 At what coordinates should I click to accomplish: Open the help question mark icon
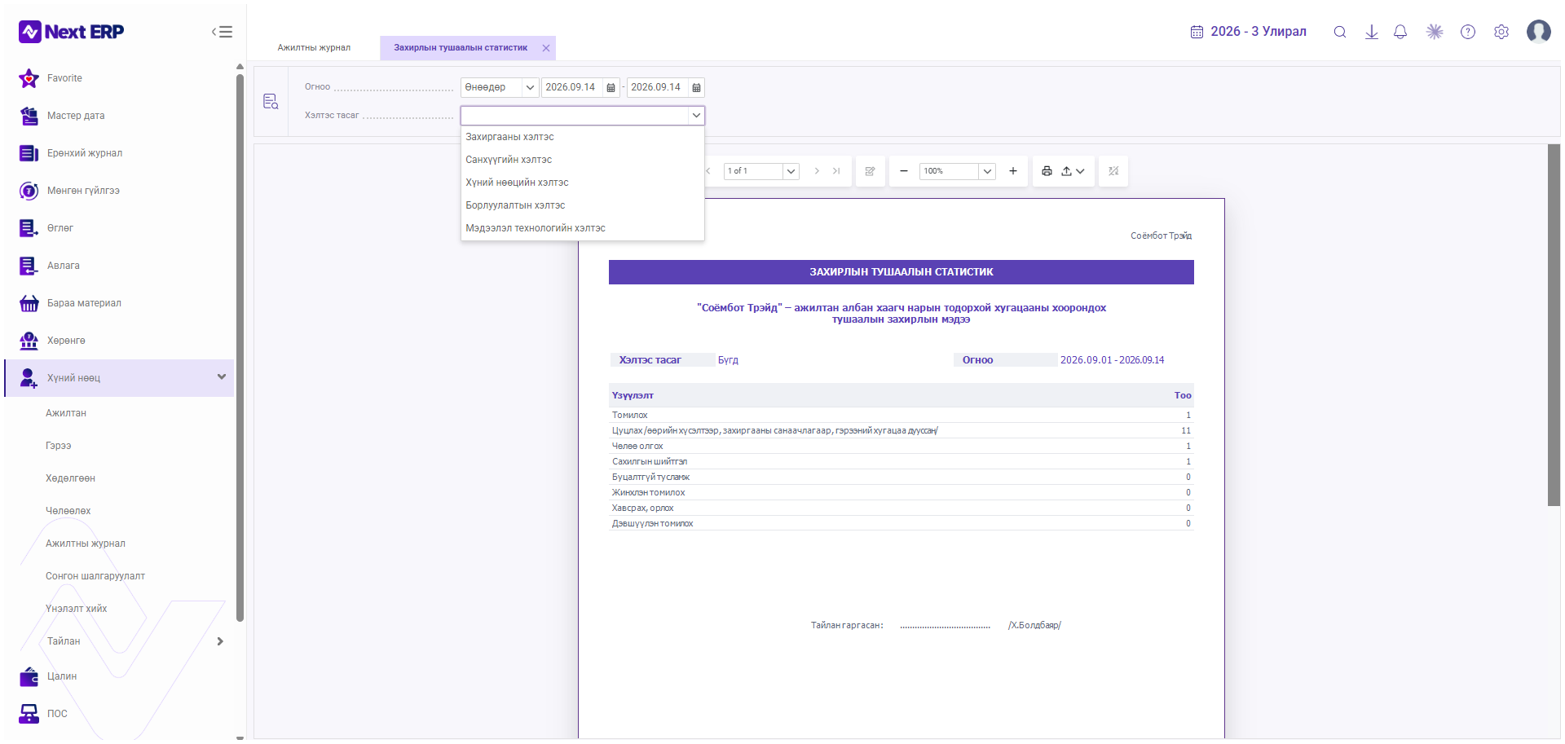click(x=1467, y=32)
